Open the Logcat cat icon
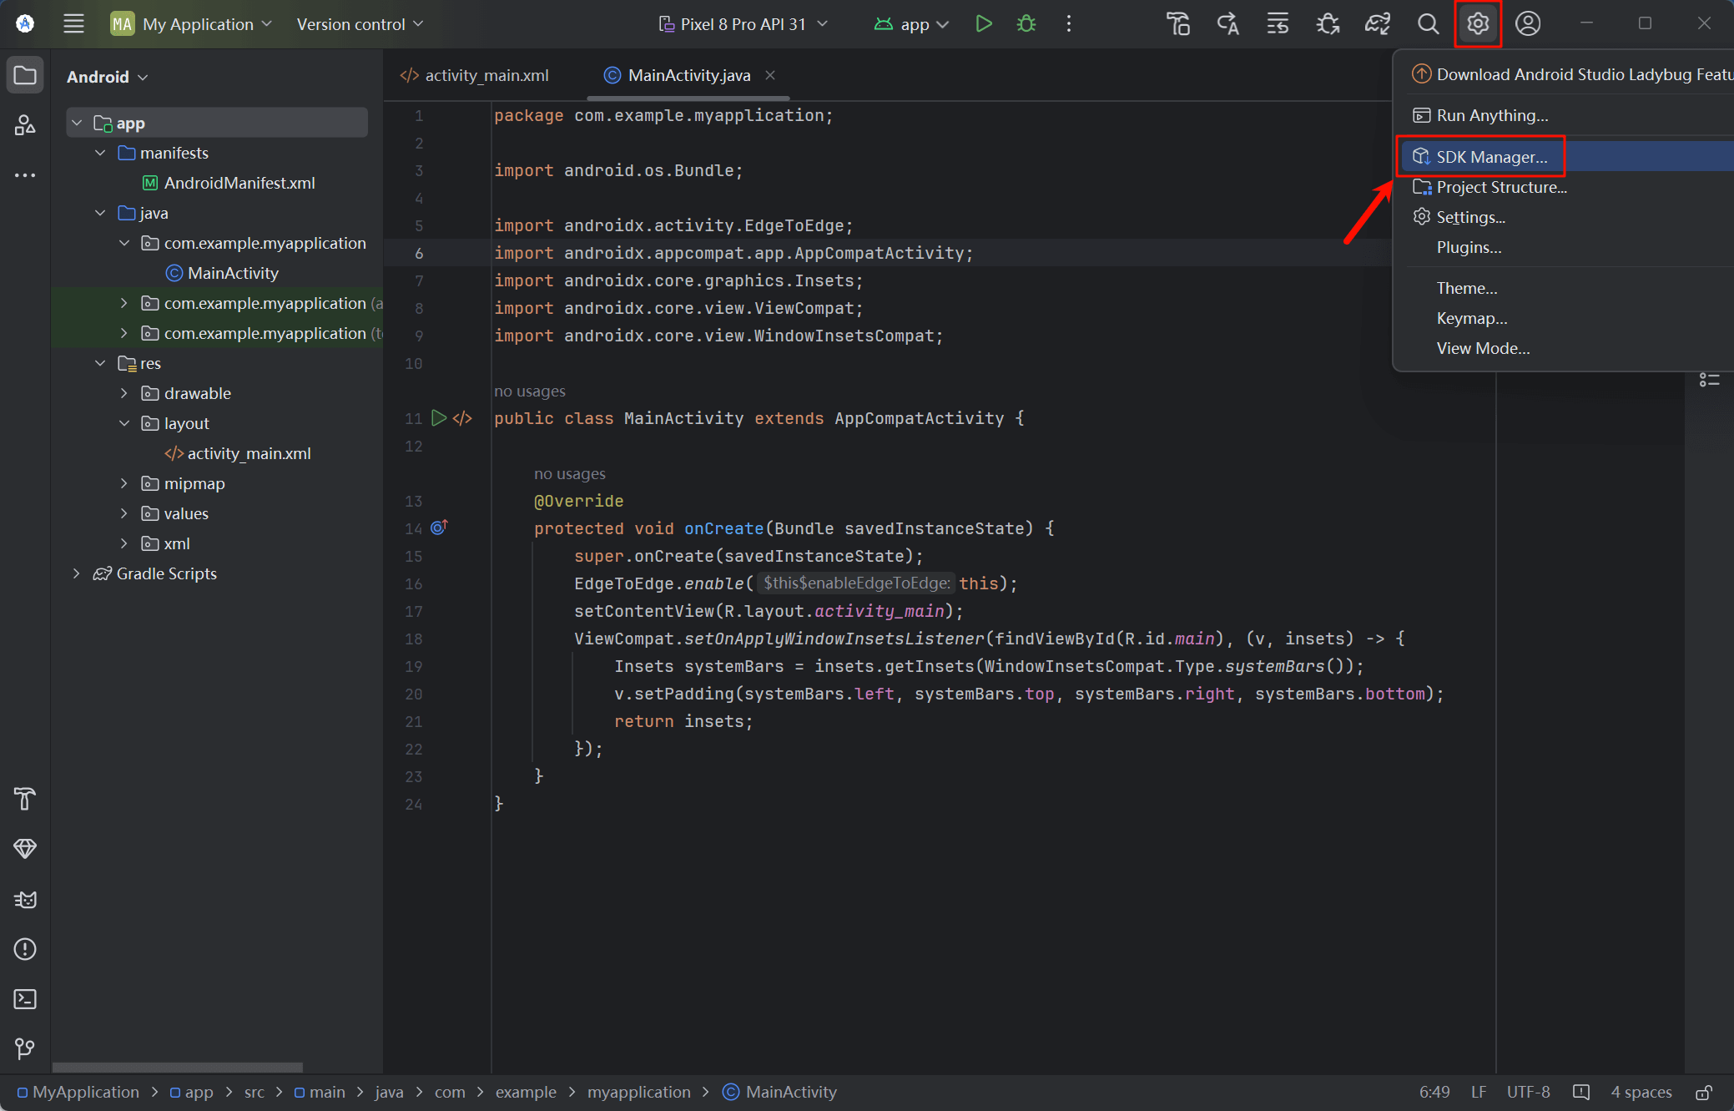1734x1111 pixels. click(25, 899)
